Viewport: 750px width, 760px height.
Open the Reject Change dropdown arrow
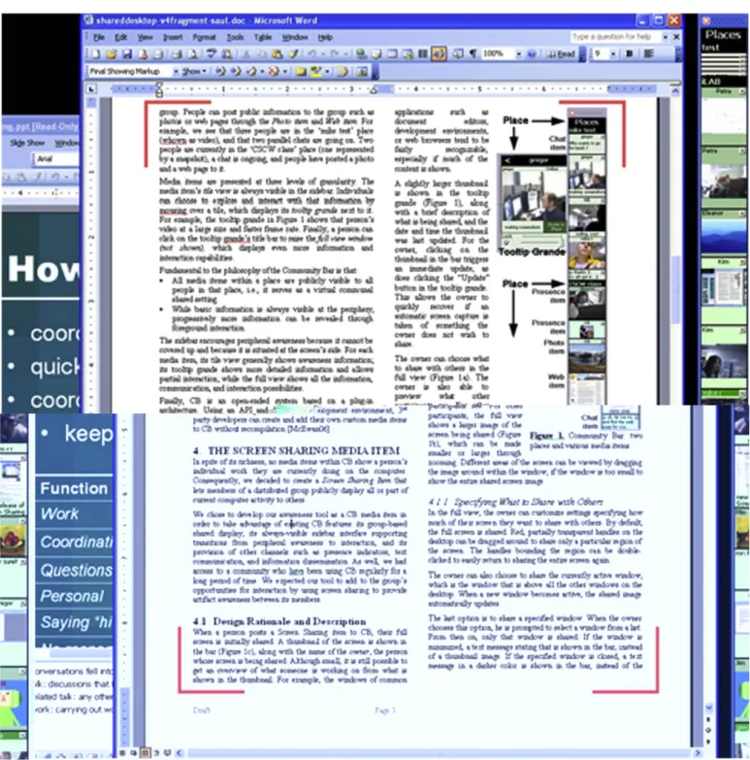click(x=284, y=72)
